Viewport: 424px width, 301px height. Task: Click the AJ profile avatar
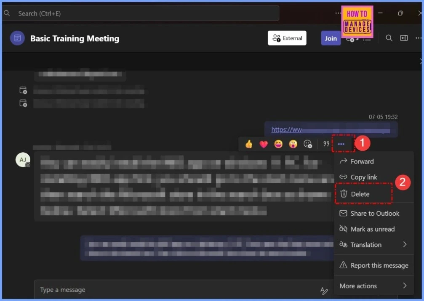[x=23, y=160]
